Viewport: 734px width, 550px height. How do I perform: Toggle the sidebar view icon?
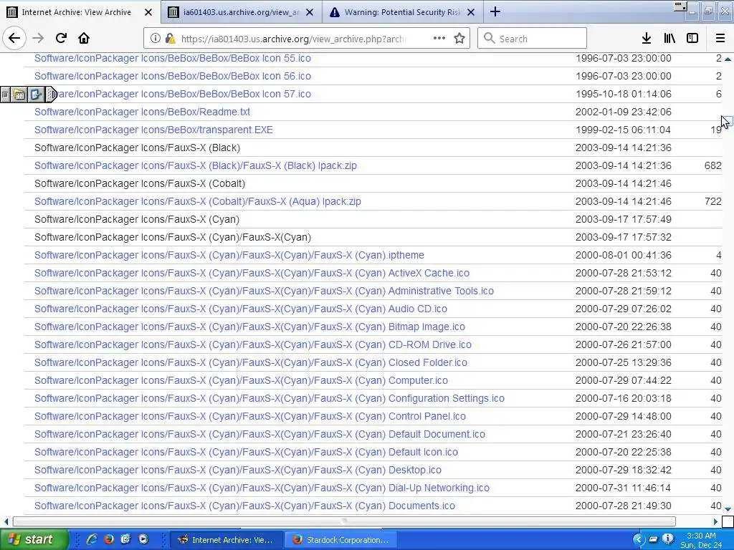692,39
